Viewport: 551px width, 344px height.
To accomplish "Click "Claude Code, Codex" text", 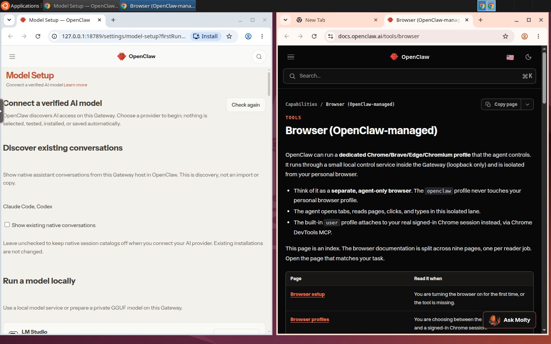I will click(x=28, y=206).
